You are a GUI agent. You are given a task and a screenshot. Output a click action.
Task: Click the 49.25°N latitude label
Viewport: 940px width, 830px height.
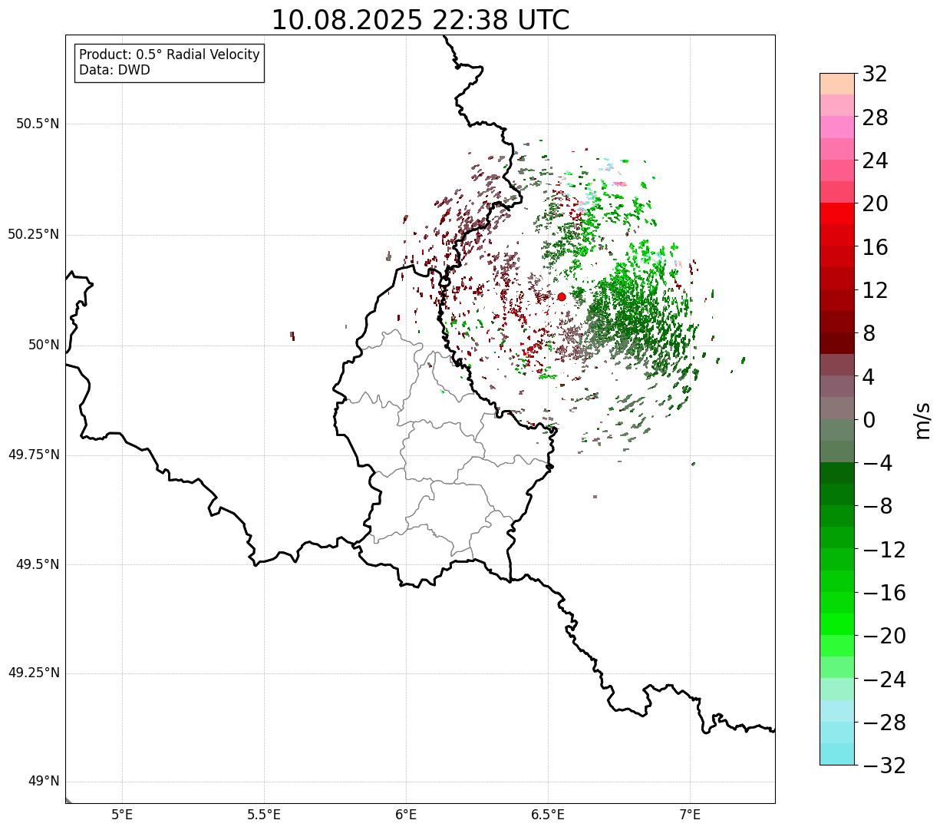(34, 673)
